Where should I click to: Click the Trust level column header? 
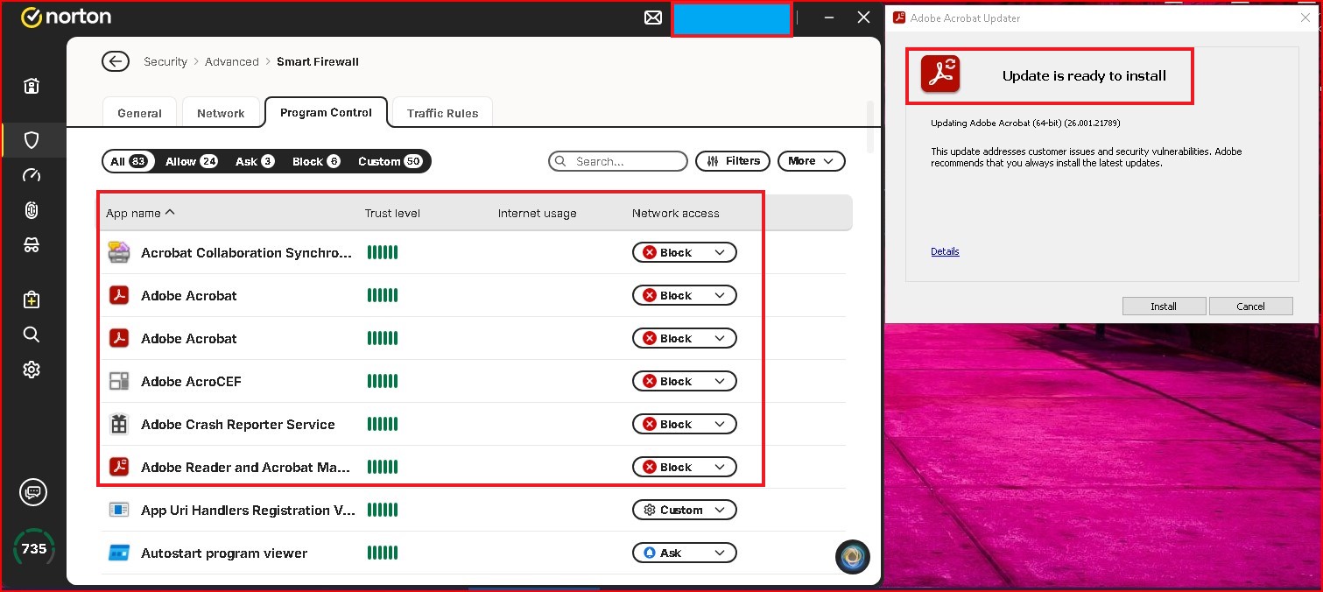(x=392, y=213)
